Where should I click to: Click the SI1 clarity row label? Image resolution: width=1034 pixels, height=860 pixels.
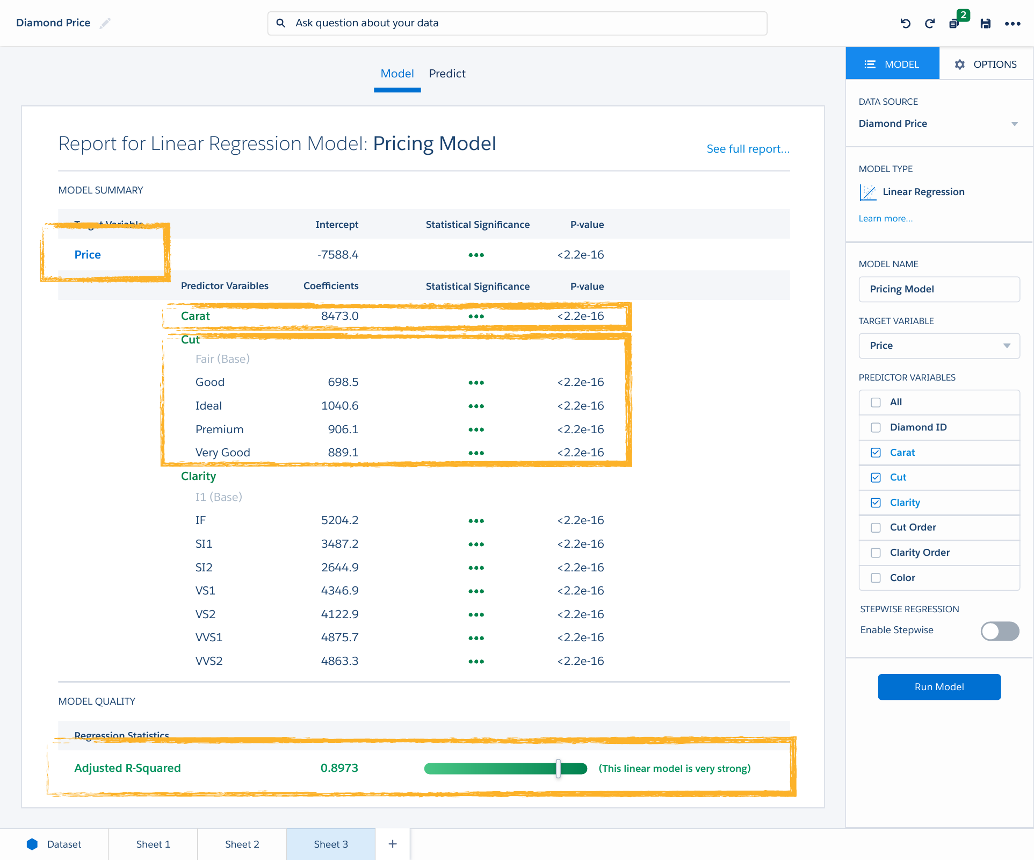[x=204, y=544]
